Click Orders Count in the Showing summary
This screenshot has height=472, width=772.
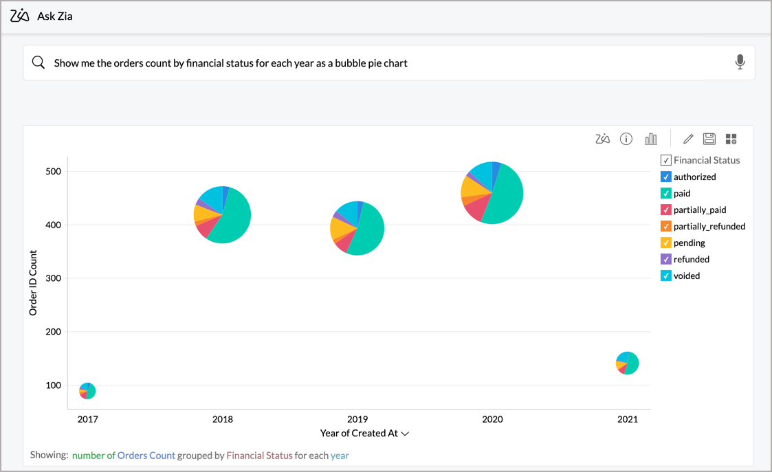(x=146, y=456)
